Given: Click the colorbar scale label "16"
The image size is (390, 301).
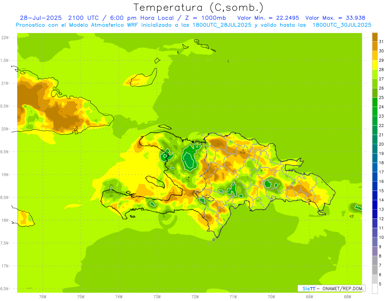Looking at the screenshot, I should (381, 182).
